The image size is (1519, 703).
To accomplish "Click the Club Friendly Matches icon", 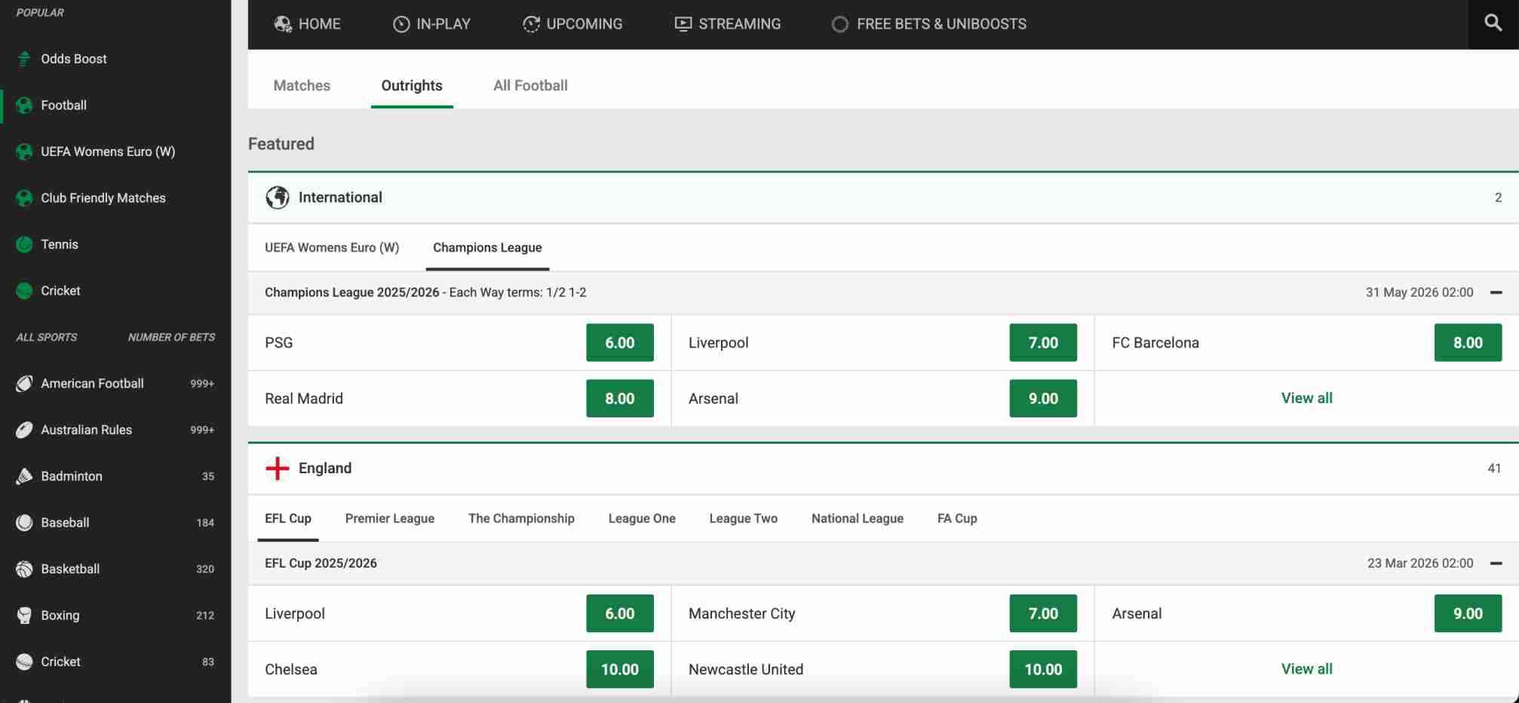I will coord(24,198).
